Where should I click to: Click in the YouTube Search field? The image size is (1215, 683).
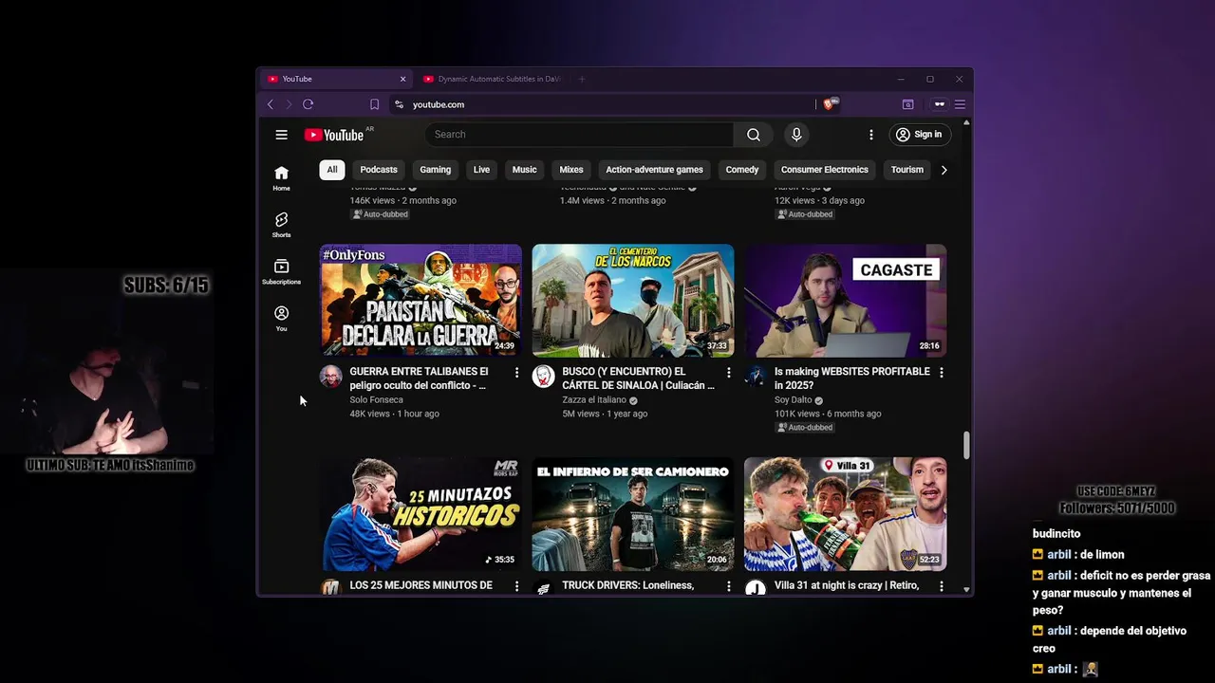click(x=579, y=135)
